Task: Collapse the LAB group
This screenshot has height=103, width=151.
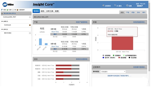Action: 2,21
